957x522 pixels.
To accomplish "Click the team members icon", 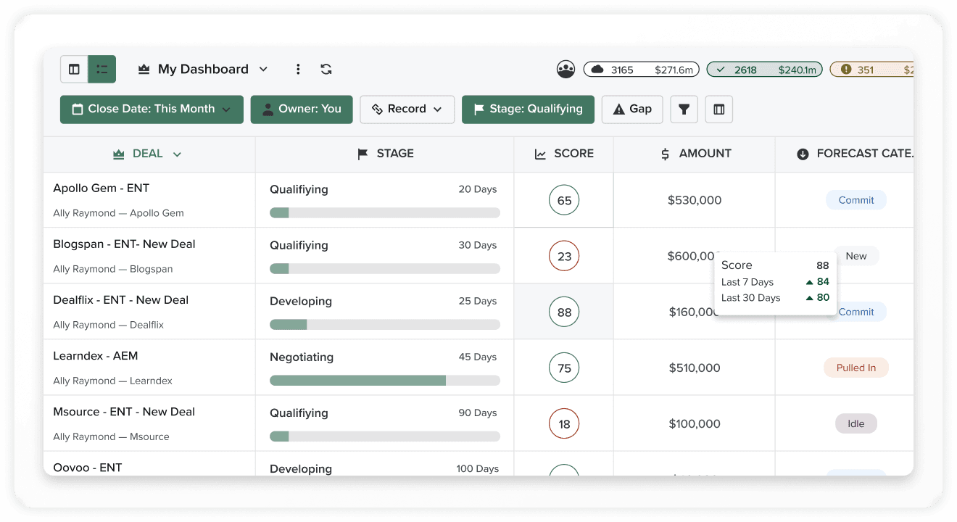I will (x=565, y=69).
